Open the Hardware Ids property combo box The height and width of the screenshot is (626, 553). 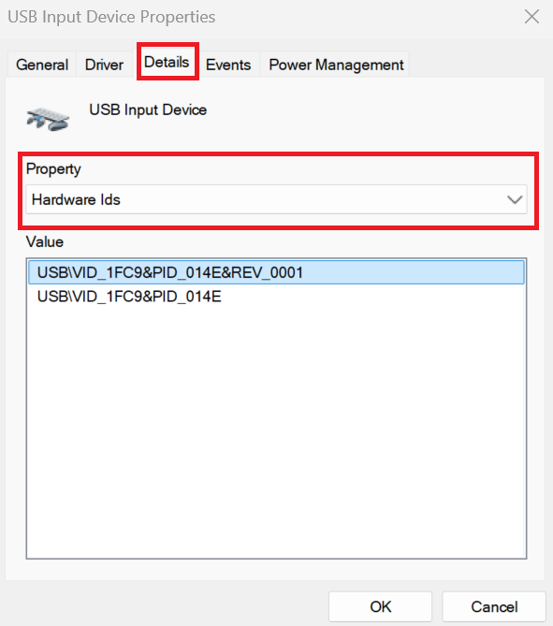[x=276, y=199]
